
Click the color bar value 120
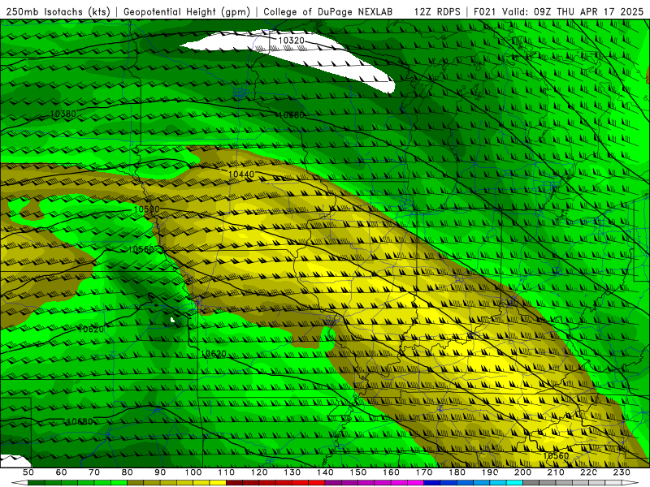click(259, 472)
